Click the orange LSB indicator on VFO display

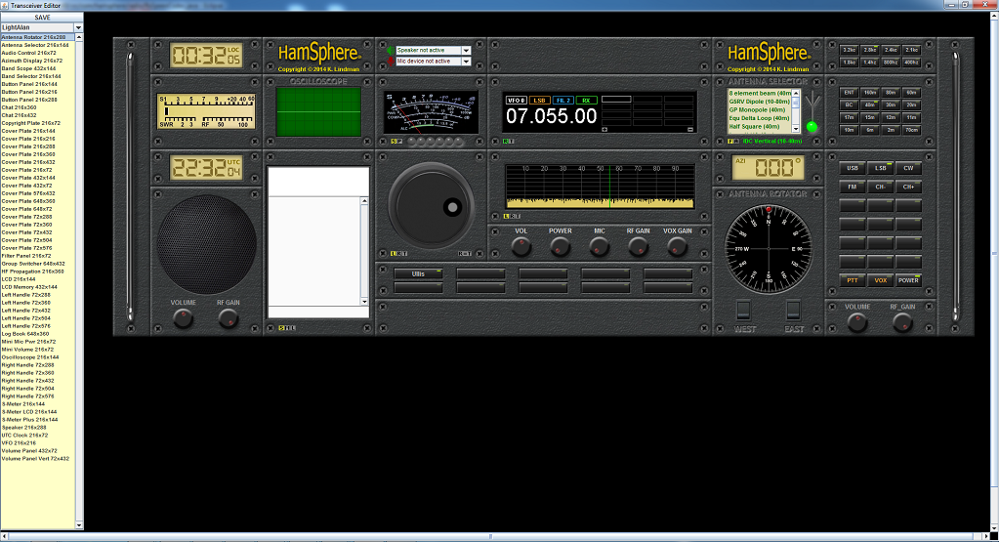[539, 101]
